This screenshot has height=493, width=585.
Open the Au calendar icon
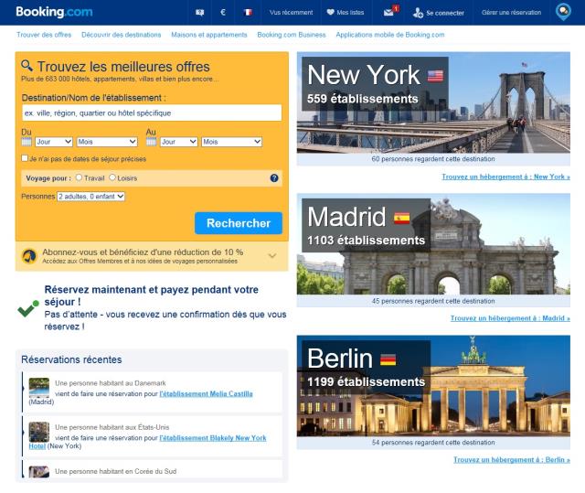pyautogui.click(x=151, y=142)
